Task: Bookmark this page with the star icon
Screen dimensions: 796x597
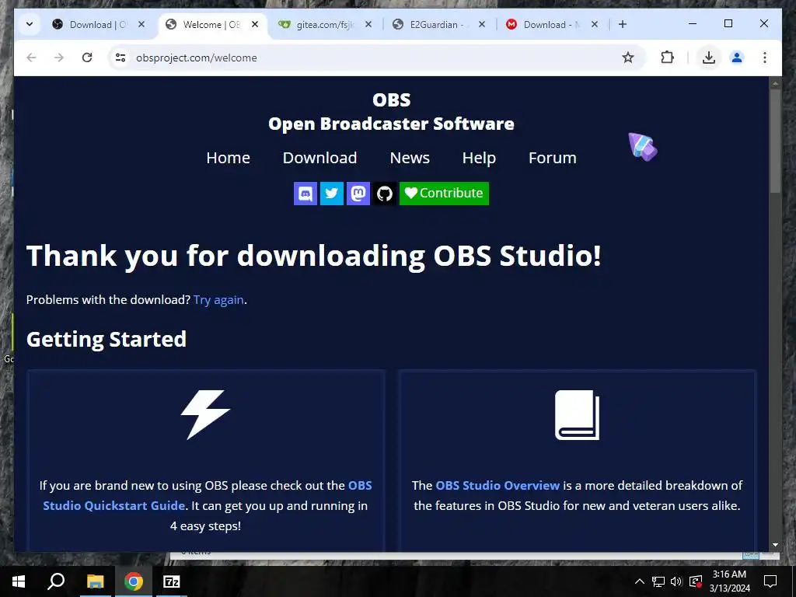Action: pos(628,58)
